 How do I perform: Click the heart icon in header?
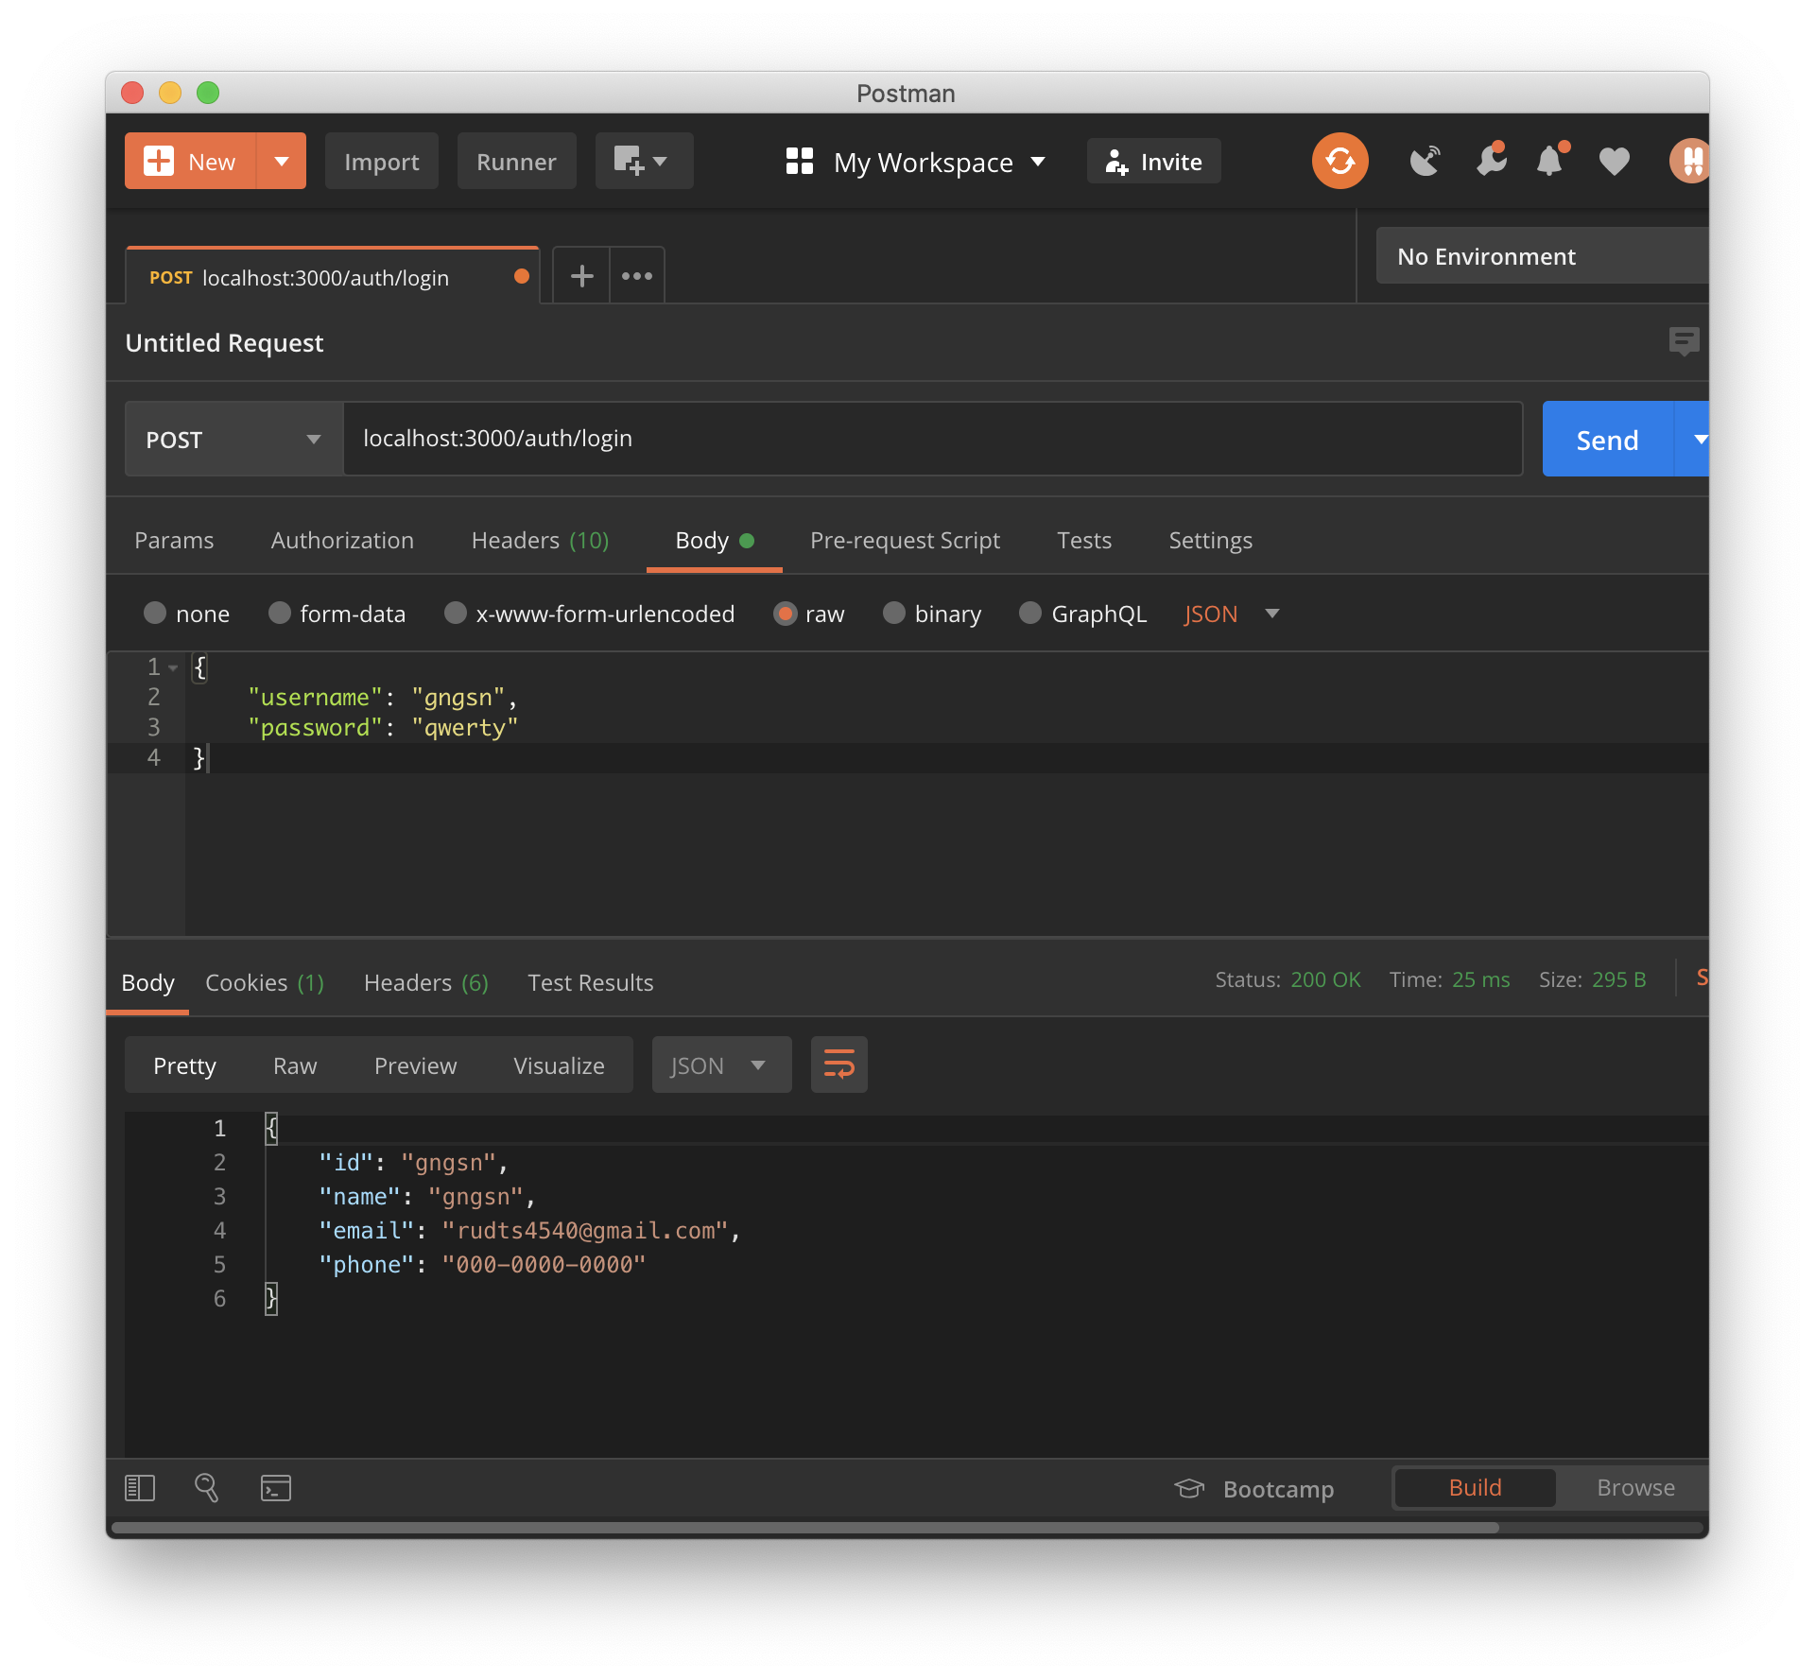tap(1614, 162)
